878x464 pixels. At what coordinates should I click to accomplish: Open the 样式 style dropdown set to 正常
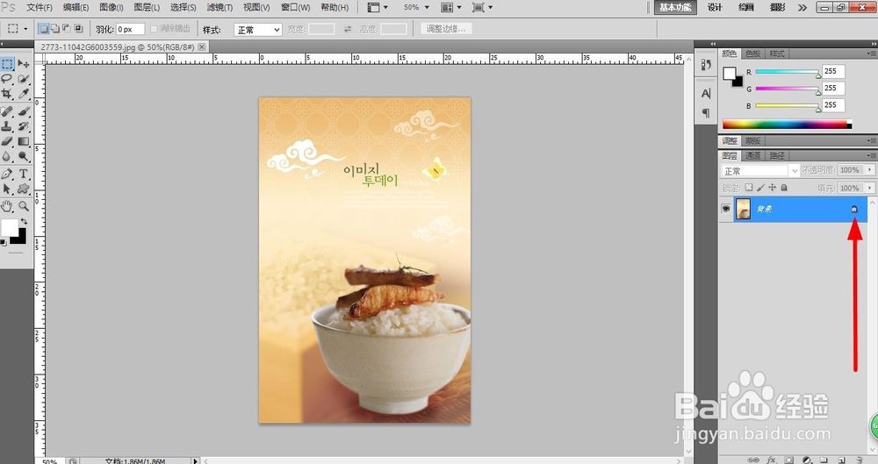(x=257, y=30)
